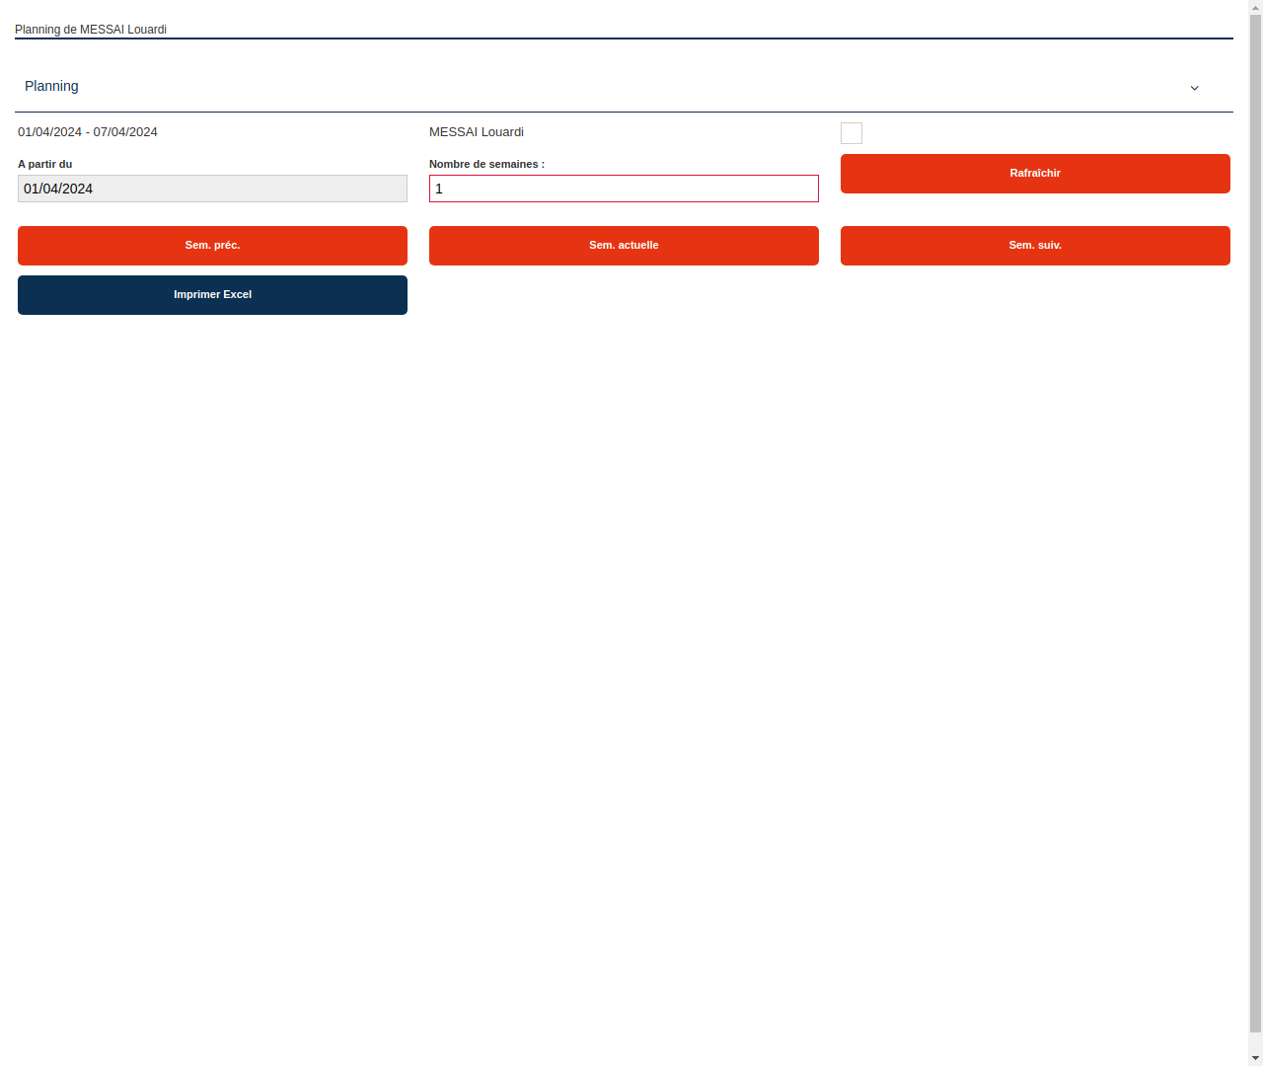This screenshot has height=1066, width=1263.
Task: Select Sem. actuelle to show current week
Action: pos(624,245)
